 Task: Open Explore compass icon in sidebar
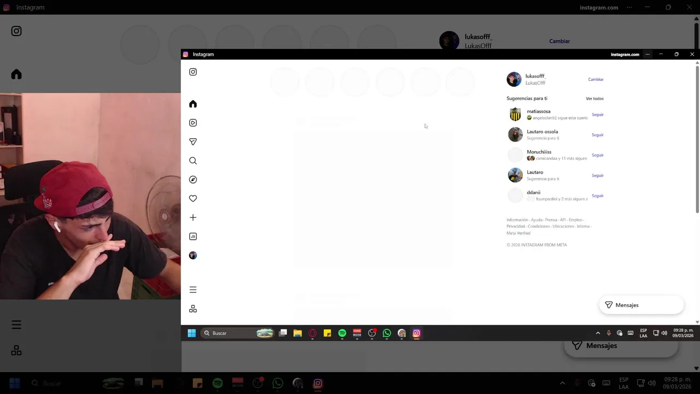click(193, 179)
